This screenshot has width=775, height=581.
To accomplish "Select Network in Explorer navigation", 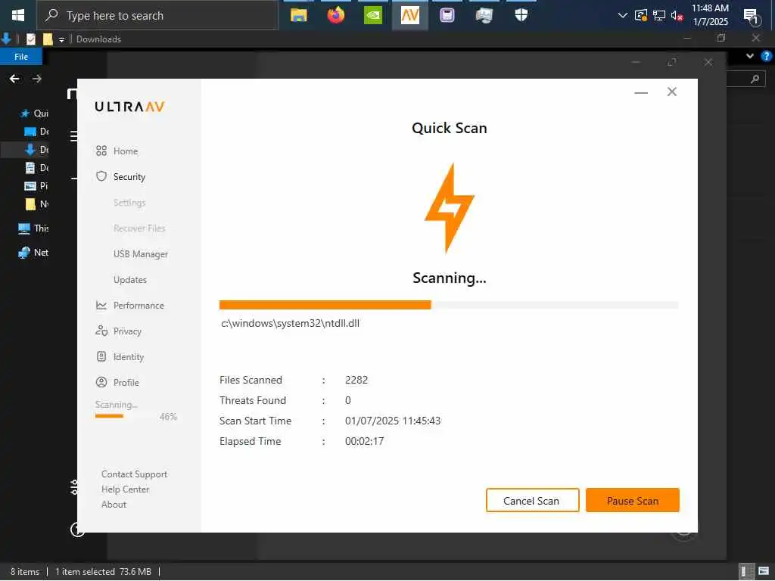I will pyautogui.click(x=33, y=253).
